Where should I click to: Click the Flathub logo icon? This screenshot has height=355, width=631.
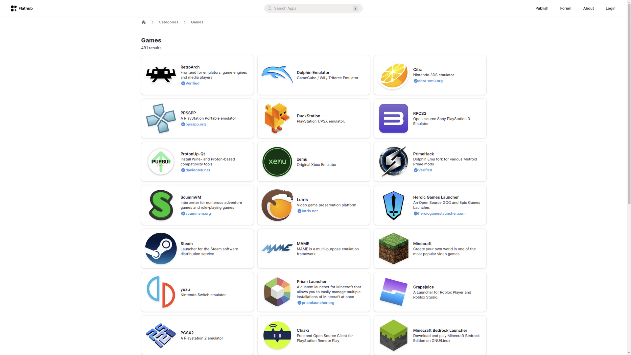[x=13, y=8]
